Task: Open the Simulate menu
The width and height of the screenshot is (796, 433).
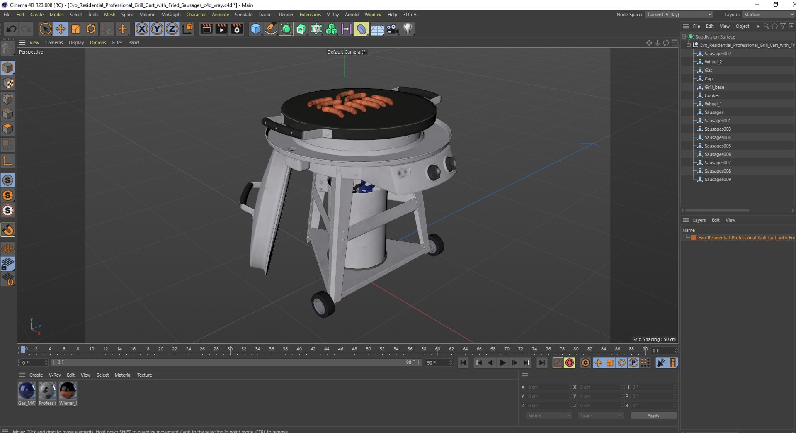Action: tap(243, 15)
